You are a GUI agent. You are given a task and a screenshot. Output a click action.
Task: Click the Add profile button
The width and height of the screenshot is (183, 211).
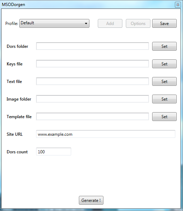110,24
